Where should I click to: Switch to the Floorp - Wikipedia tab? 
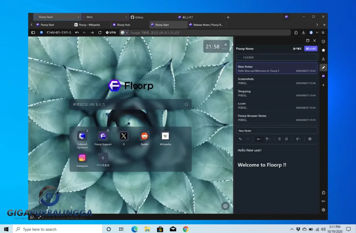[x=92, y=25]
